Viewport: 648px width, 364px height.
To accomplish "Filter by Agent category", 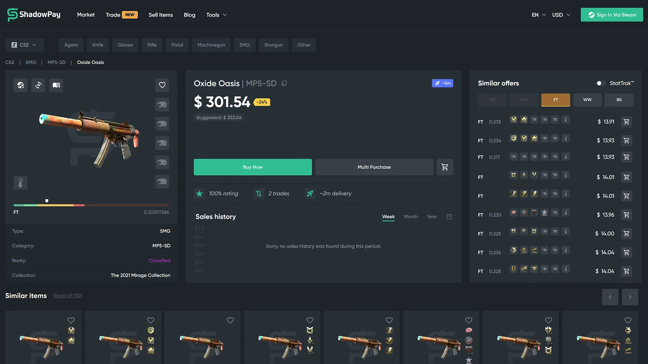I will click(x=71, y=45).
